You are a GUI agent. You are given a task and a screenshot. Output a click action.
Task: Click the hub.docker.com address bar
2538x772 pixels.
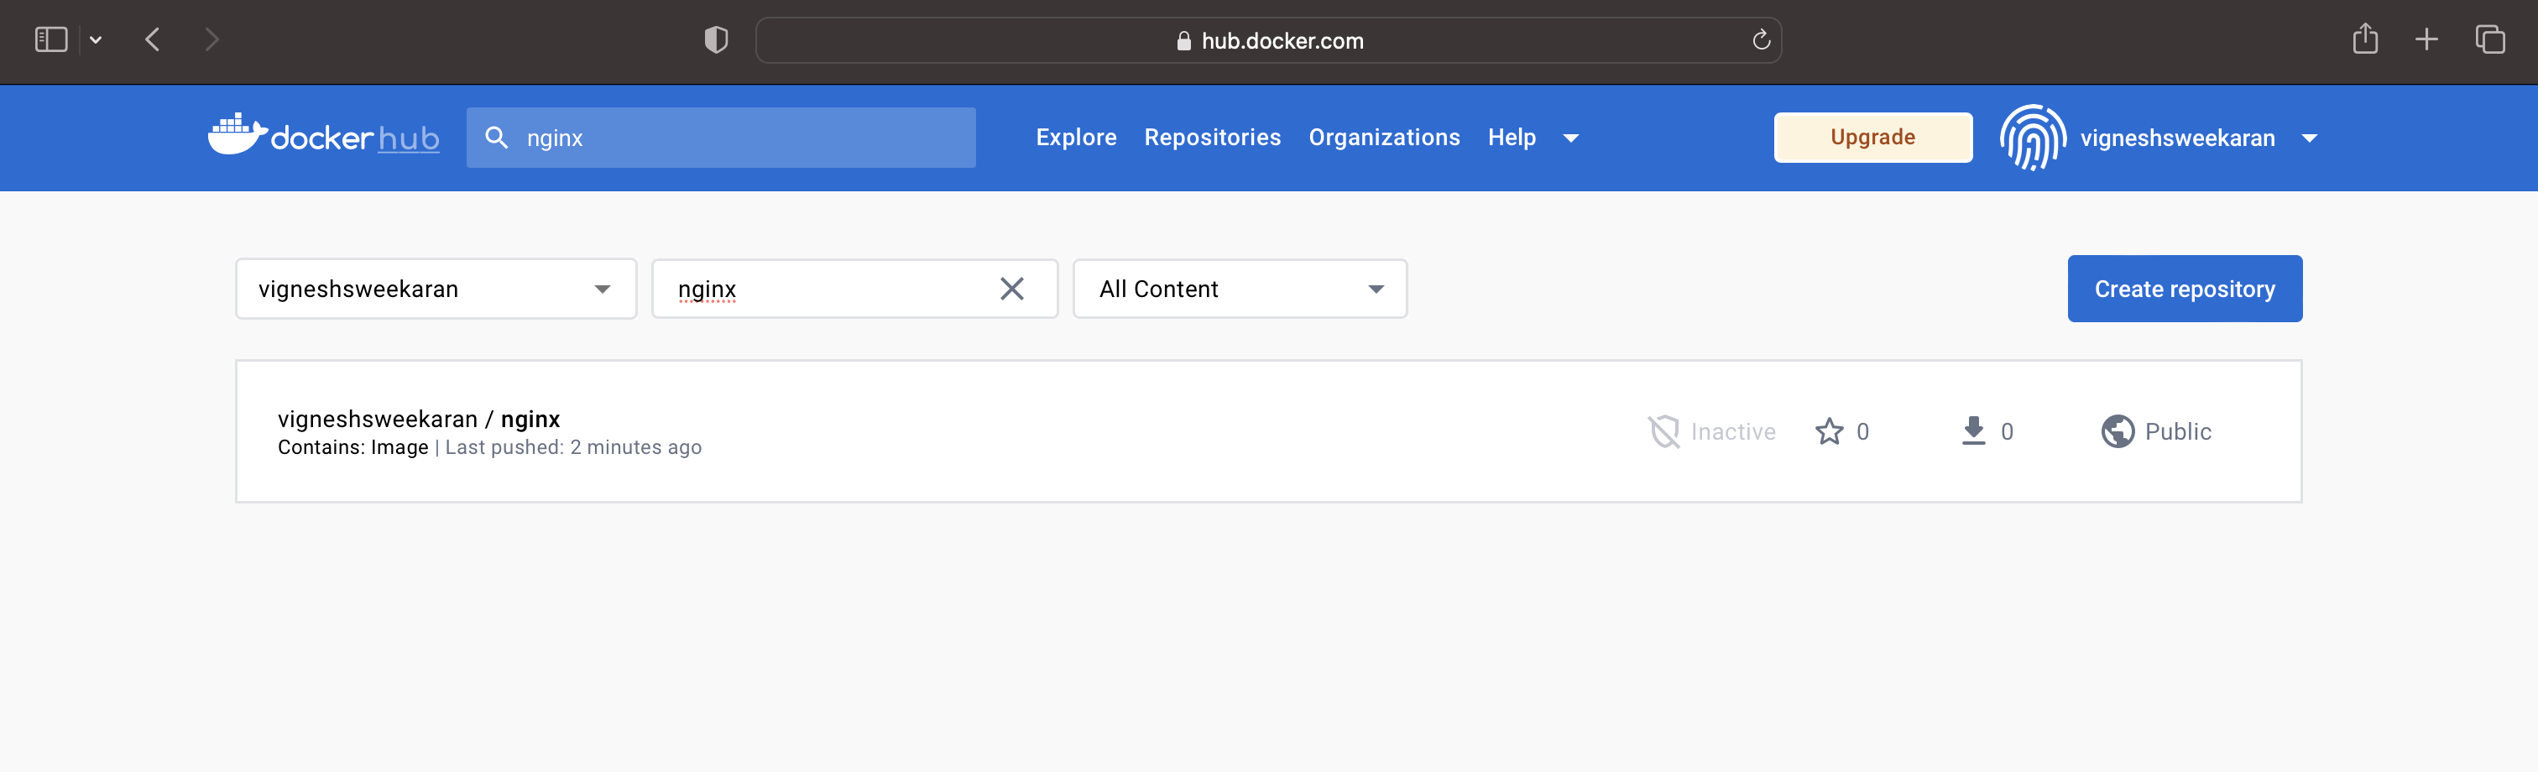(1268, 40)
